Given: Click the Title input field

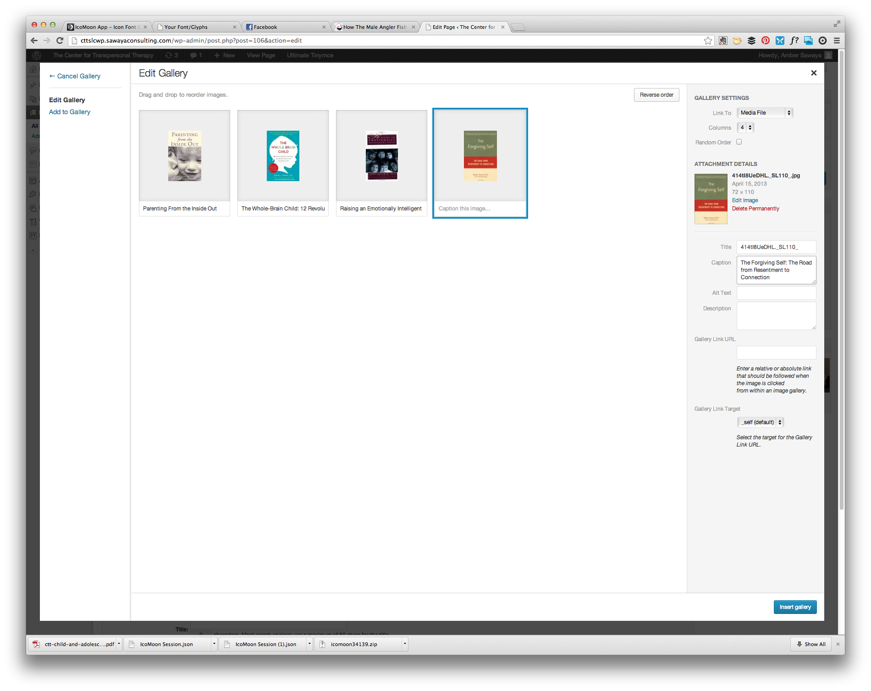Looking at the screenshot, I should (x=776, y=247).
